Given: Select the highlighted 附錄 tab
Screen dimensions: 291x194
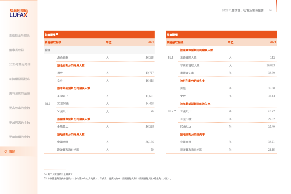Looking at the screenshot, I should click(x=12, y=151).
